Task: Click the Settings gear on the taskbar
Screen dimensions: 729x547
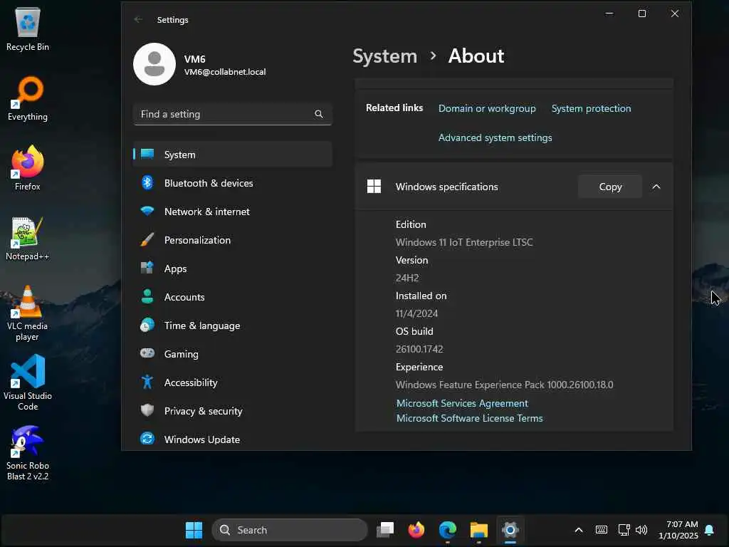Action: 510,530
